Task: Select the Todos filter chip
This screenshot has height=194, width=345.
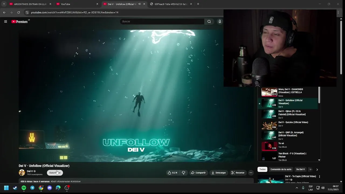Action: (263, 169)
